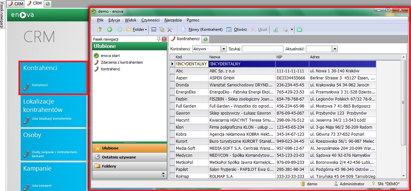This screenshot has height=191, width=411.
Task: Click SN: *DEMO* status entry
Action: (386, 184)
